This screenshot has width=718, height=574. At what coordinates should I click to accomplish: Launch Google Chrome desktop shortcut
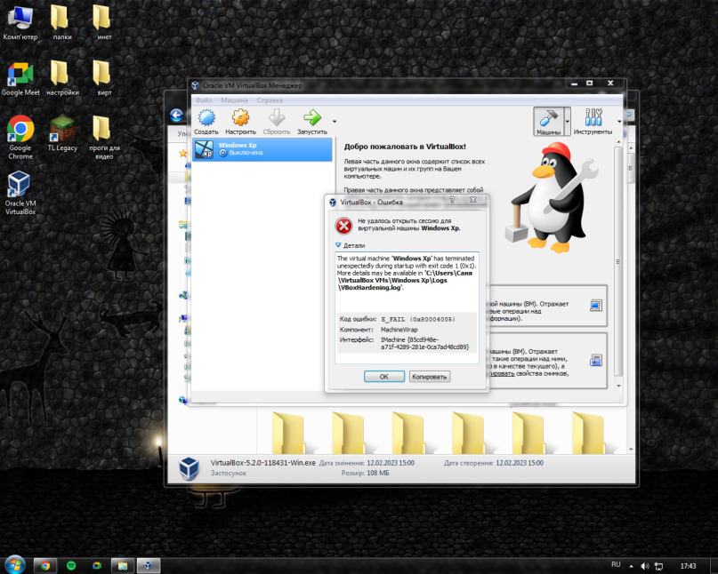[20, 137]
